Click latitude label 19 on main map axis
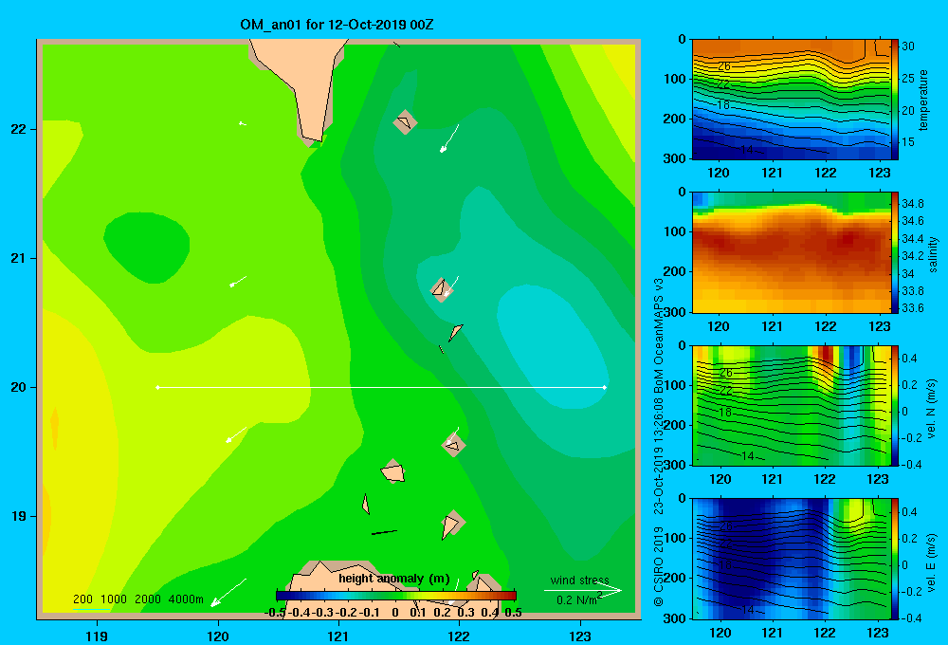948x645 pixels. click(19, 516)
